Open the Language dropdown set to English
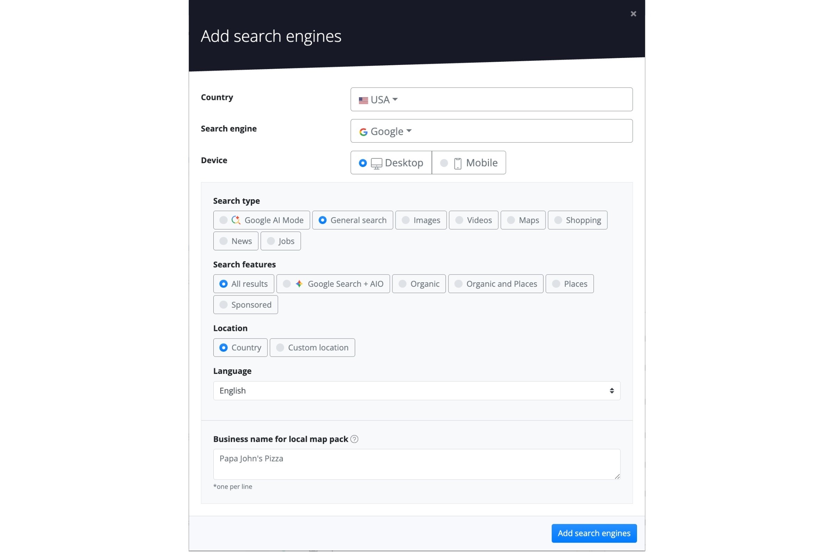 [416, 390]
